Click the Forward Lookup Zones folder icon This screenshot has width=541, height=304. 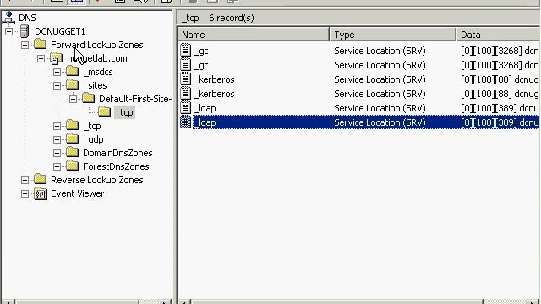41,45
